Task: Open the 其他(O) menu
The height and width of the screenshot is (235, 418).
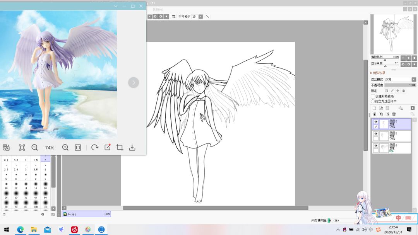Action: tap(158, 10)
